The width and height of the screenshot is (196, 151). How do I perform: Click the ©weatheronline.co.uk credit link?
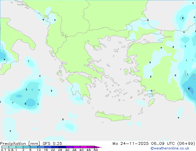pyautogui.click(x=170, y=148)
